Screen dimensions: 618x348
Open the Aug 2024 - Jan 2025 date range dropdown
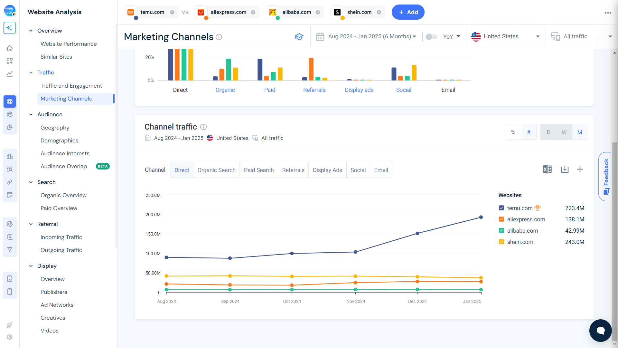pos(370,36)
